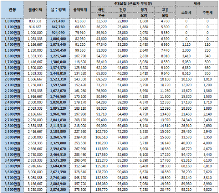Click the income tax value 1,110
The image size is (219, 193).
186,44
